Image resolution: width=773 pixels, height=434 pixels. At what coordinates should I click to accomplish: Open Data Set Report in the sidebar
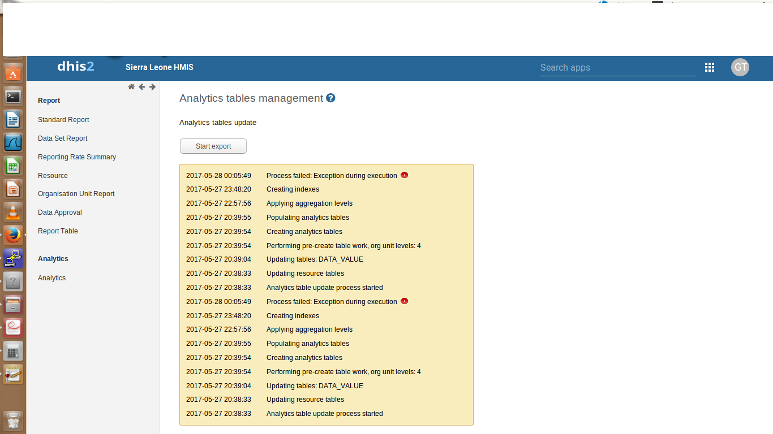[x=63, y=138]
